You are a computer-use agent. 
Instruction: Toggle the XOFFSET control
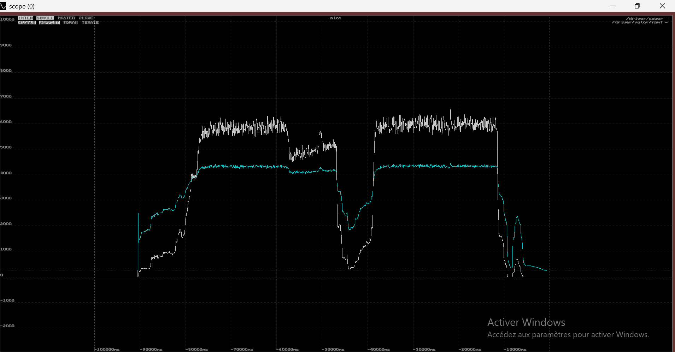[49, 23]
